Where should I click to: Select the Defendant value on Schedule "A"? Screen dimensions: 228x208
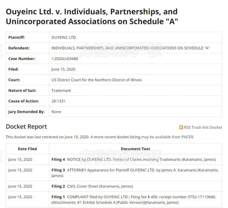131,48
